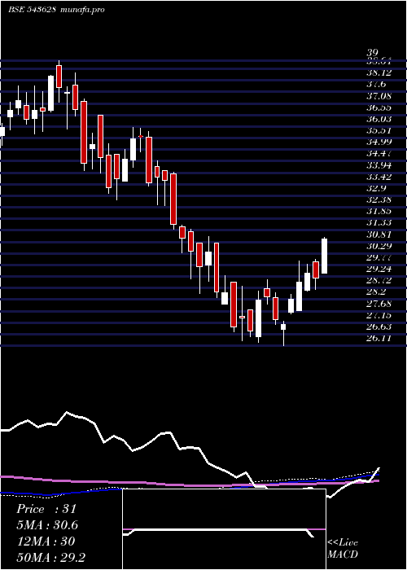The height and width of the screenshot is (570, 407).
Task: Click the 'Price : 31' readout
Action: pos(46,509)
